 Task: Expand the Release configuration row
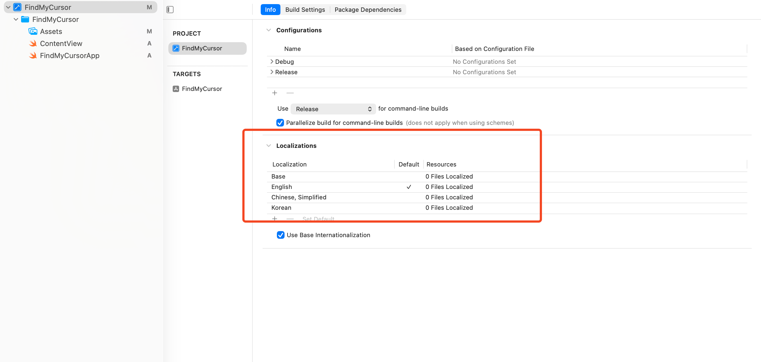[x=271, y=72]
